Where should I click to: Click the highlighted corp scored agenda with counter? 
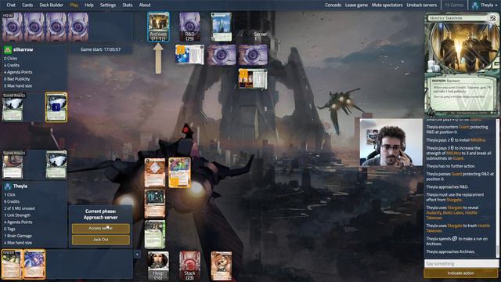[56, 107]
